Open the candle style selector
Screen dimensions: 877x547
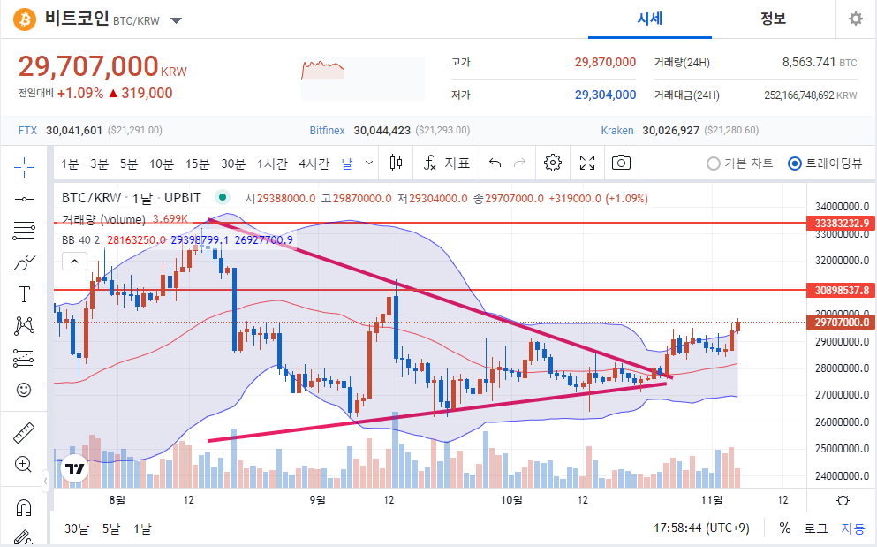click(395, 163)
